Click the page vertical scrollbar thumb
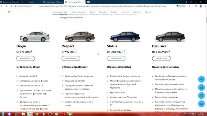 (x=206, y=20)
